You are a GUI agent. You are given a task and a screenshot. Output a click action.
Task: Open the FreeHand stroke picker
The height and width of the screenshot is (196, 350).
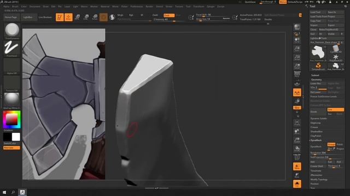point(12,48)
